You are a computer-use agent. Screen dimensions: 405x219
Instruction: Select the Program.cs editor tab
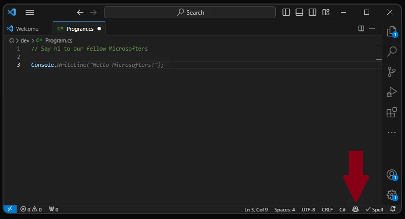[x=76, y=29]
